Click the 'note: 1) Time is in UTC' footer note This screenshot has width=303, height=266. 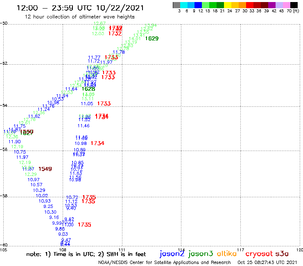tap(61, 254)
